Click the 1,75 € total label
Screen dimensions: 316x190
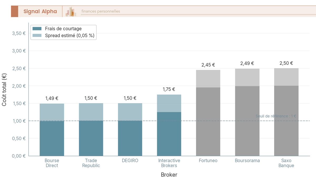pyautogui.click(x=169, y=89)
